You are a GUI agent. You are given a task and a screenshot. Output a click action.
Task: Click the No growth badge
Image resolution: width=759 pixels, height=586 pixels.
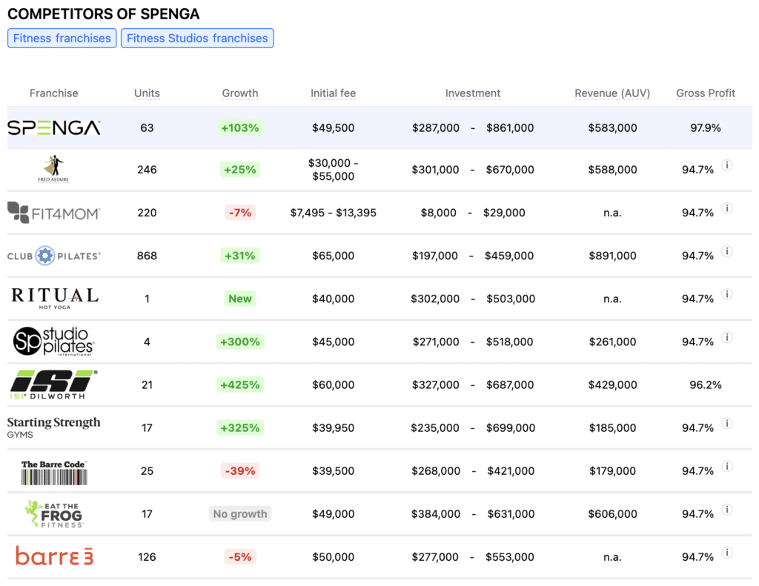point(240,514)
